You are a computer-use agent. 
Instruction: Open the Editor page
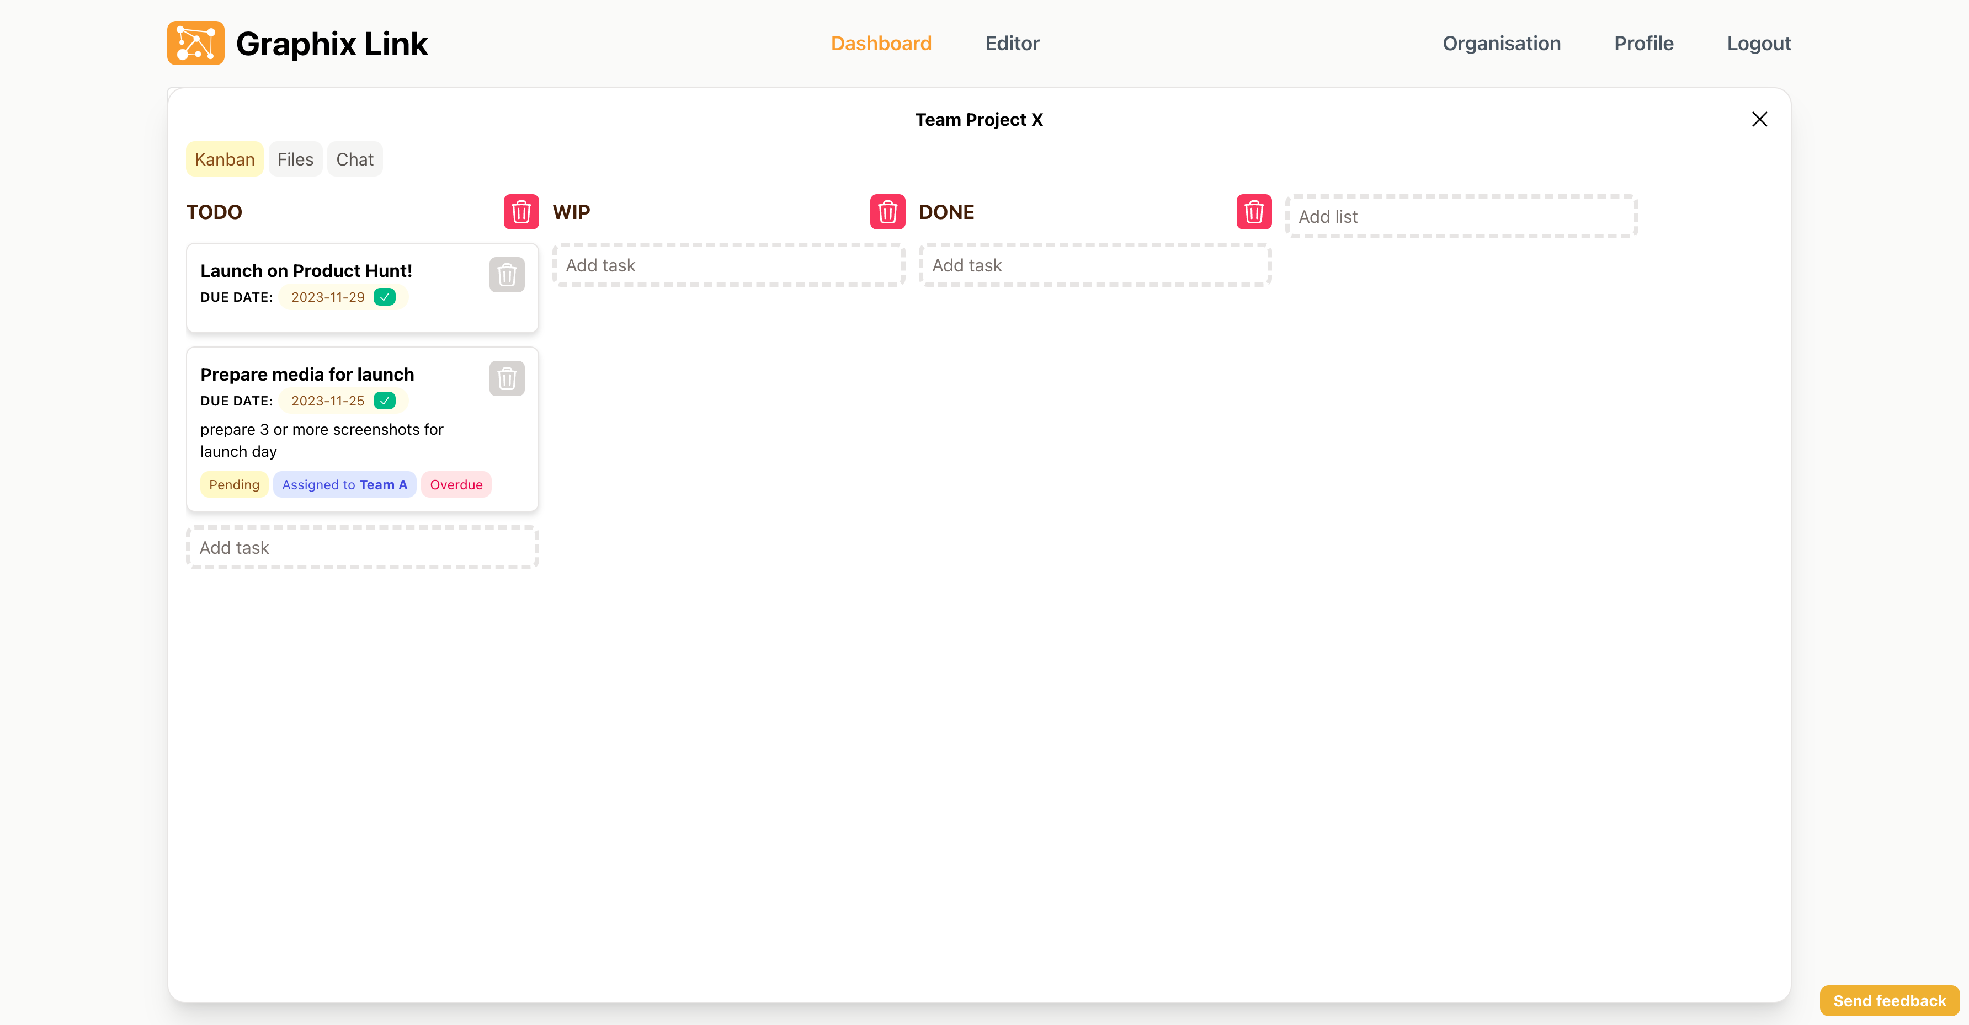click(1012, 44)
